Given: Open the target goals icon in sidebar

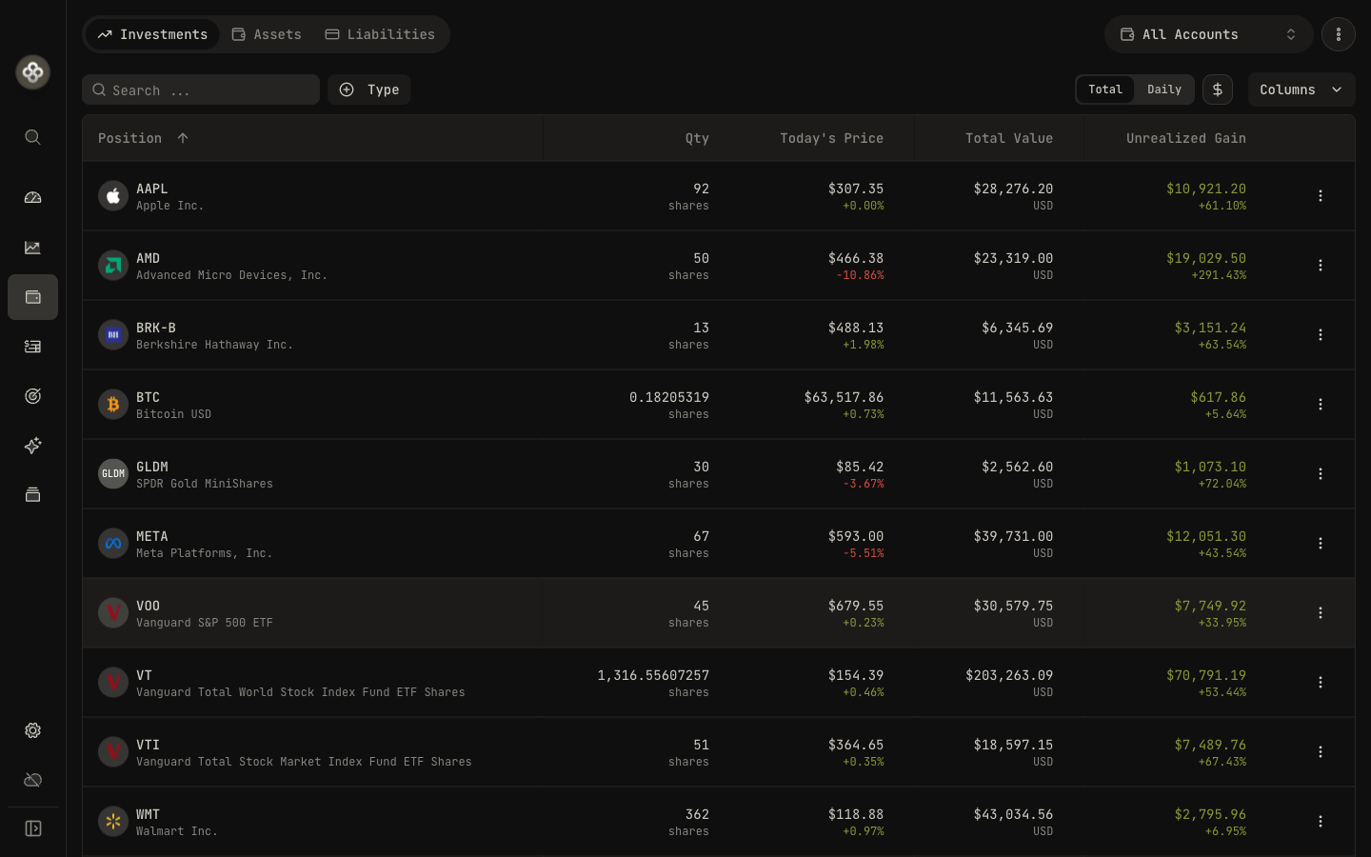Looking at the screenshot, I should (32, 396).
